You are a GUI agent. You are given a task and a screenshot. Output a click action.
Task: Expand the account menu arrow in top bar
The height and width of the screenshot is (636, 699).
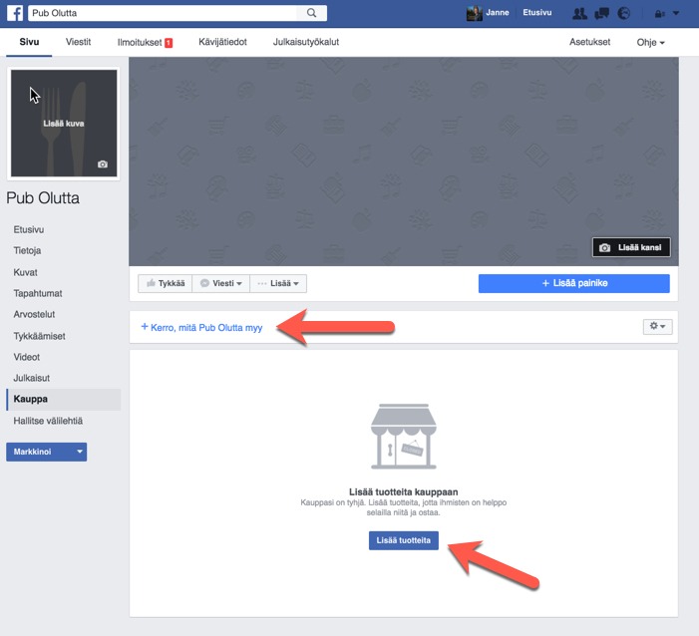676,13
